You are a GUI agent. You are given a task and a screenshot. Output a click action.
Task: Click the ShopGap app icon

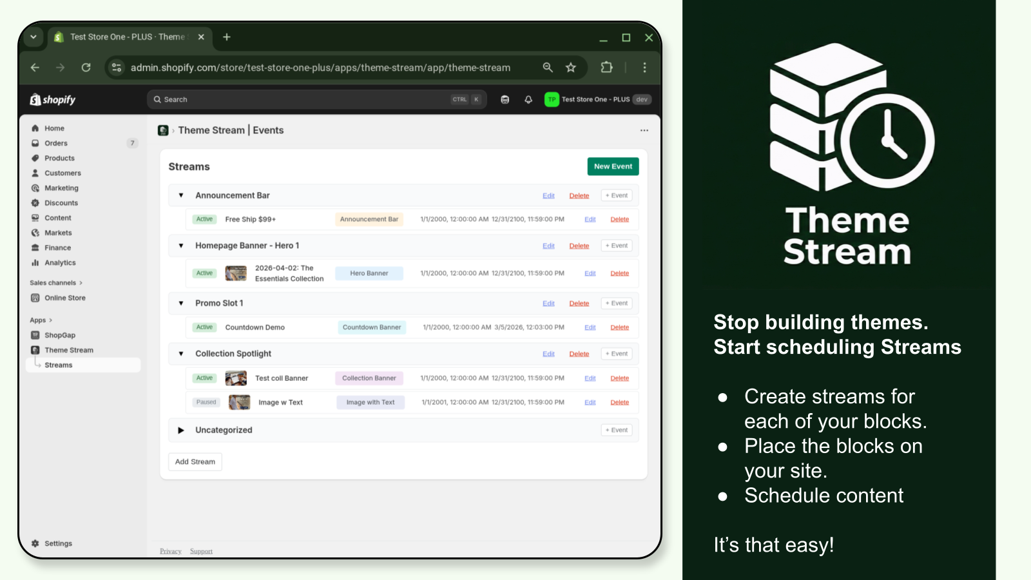click(x=35, y=335)
